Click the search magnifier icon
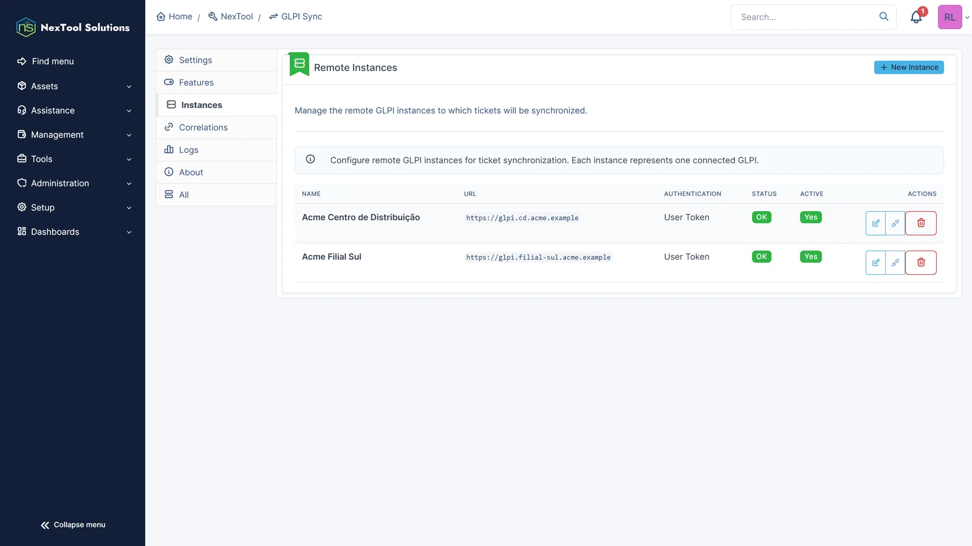This screenshot has height=546, width=972. coord(884,16)
